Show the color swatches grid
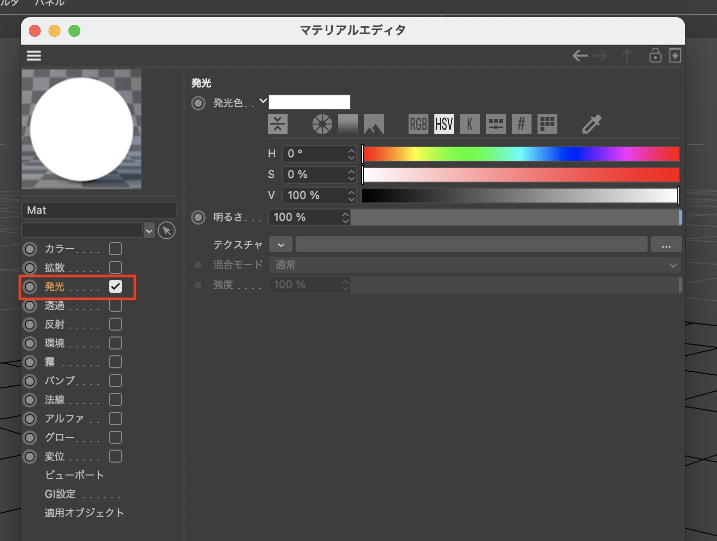Image resolution: width=717 pixels, height=541 pixels. [x=547, y=124]
